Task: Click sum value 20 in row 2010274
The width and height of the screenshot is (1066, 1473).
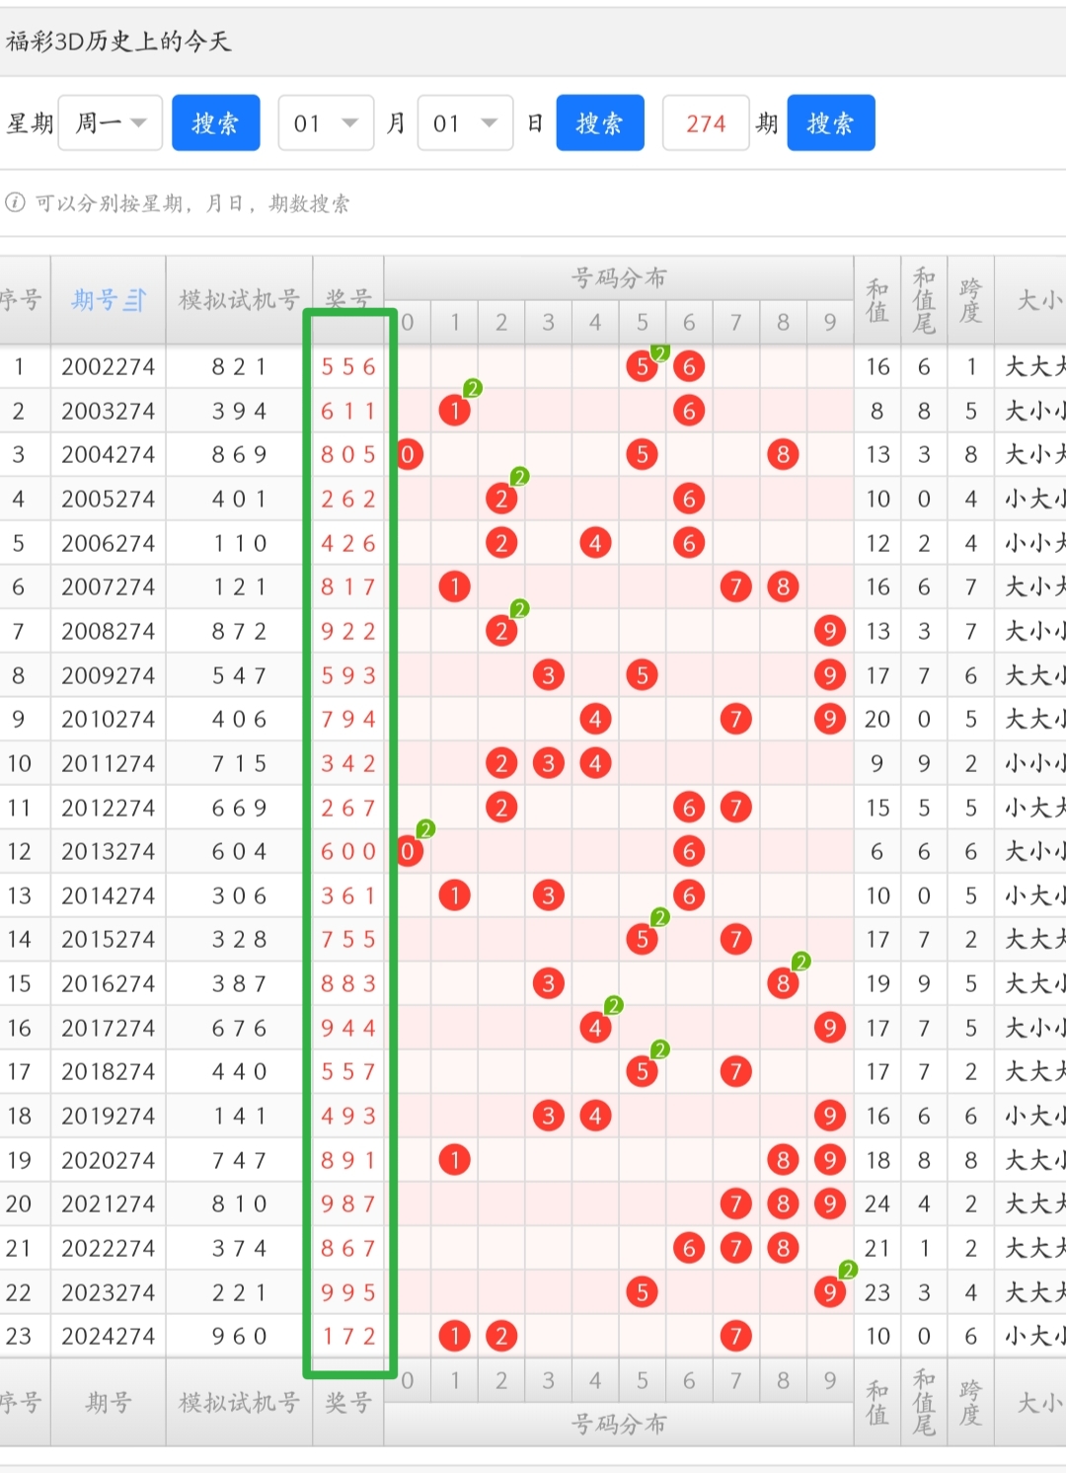Action: (877, 719)
